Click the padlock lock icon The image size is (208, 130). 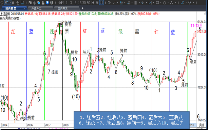pyautogui.click(x=43, y=3)
